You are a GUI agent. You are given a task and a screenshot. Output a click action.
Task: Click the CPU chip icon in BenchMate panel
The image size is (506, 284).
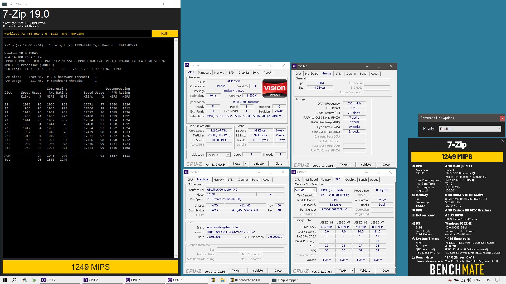click(x=413, y=166)
